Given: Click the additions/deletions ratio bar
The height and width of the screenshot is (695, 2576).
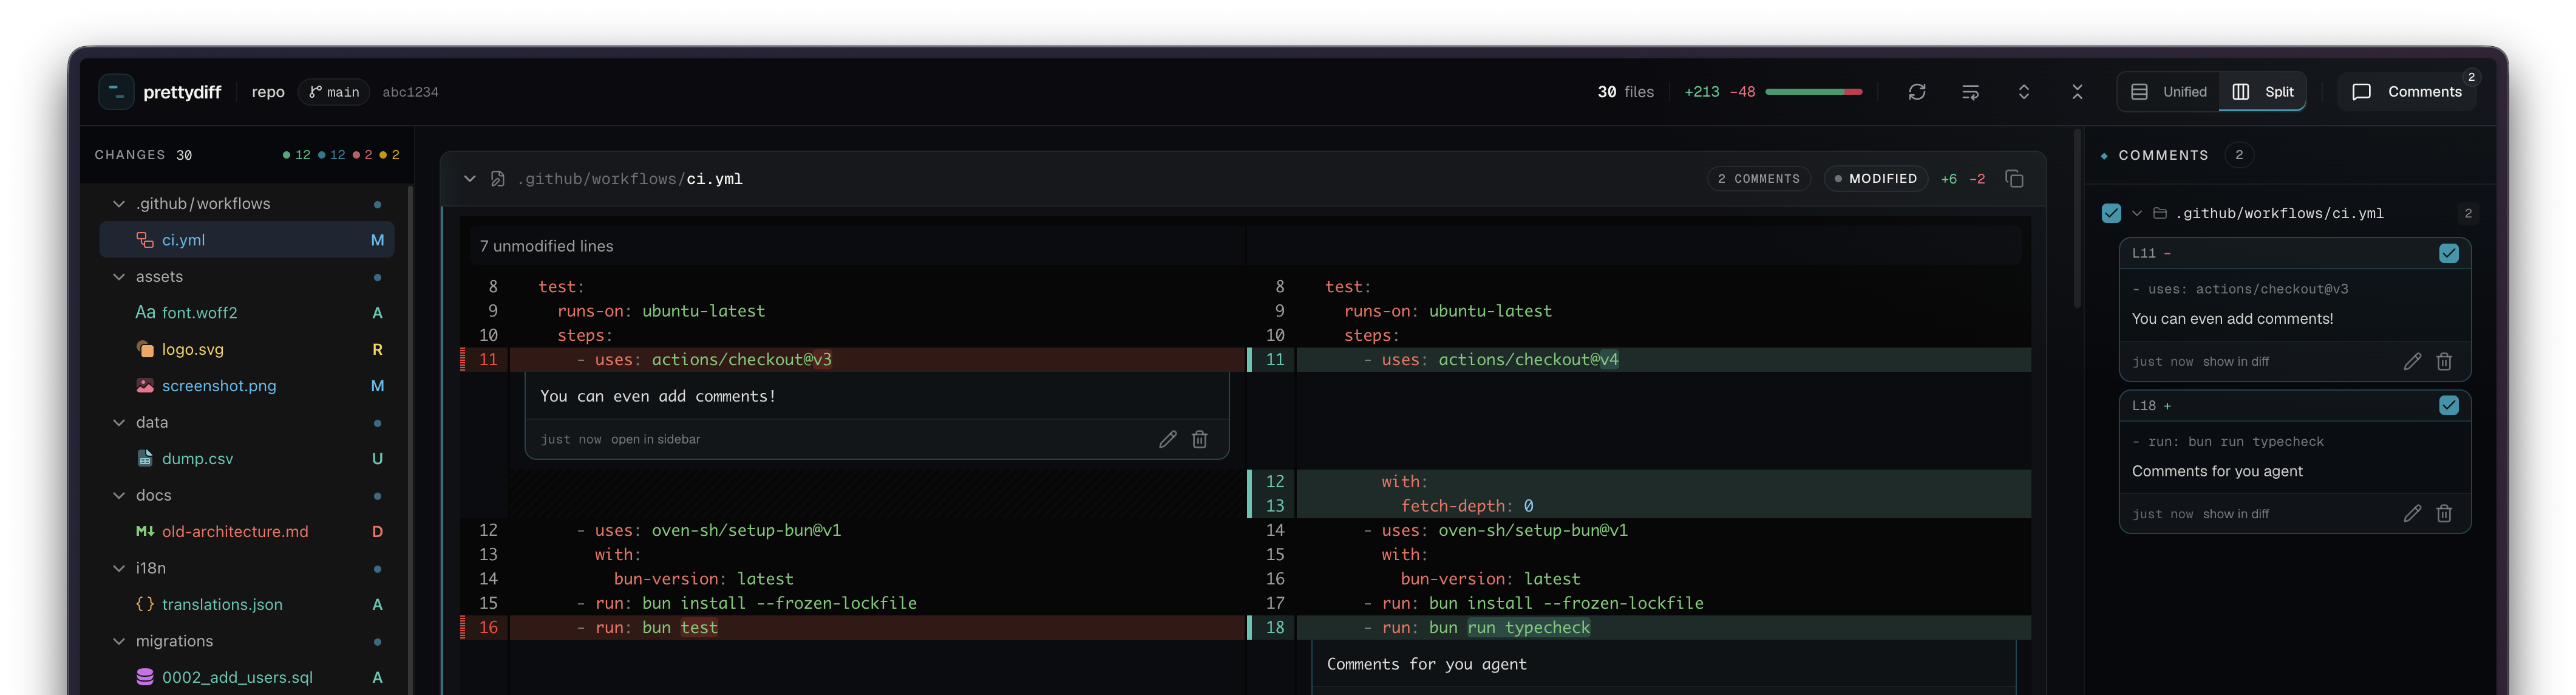Looking at the screenshot, I should click(x=1813, y=92).
